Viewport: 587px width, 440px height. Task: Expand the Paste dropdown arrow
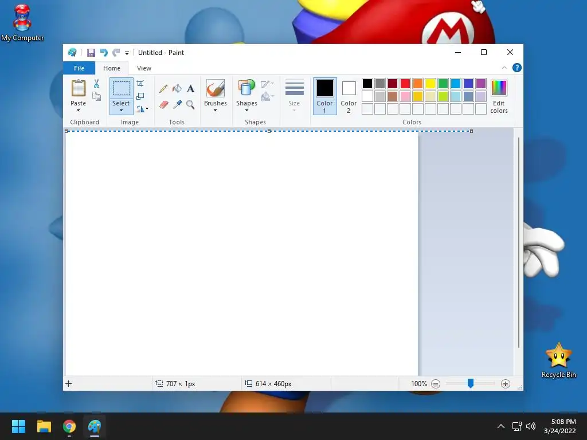pos(78,110)
